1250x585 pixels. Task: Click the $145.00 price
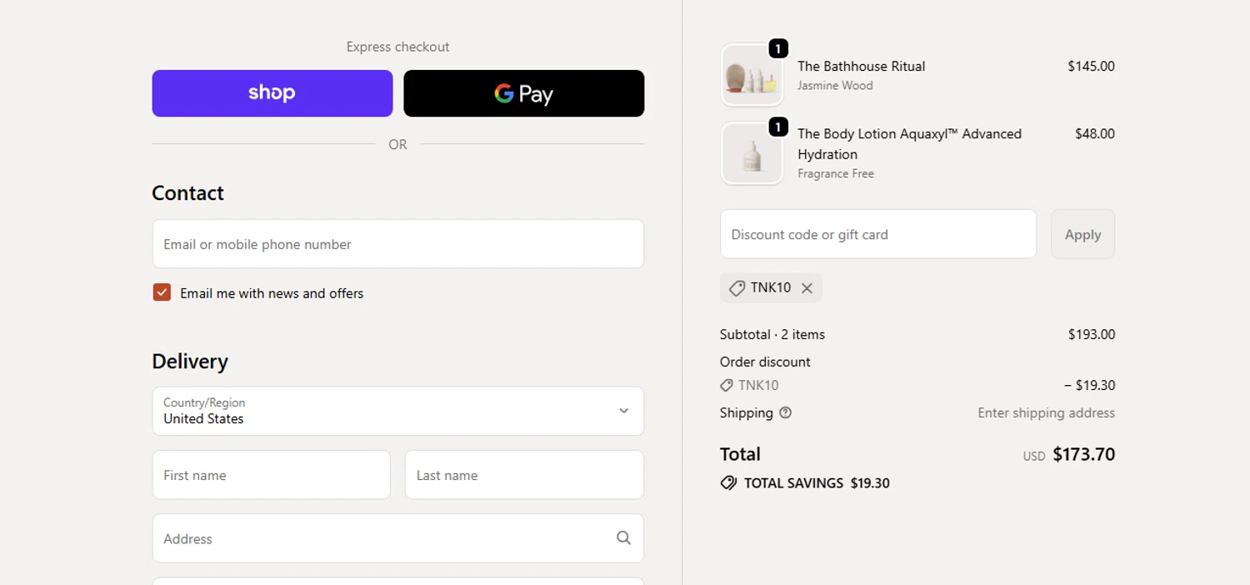pos(1091,66)
